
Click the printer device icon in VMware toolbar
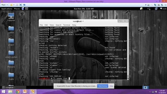coord(159,5)
